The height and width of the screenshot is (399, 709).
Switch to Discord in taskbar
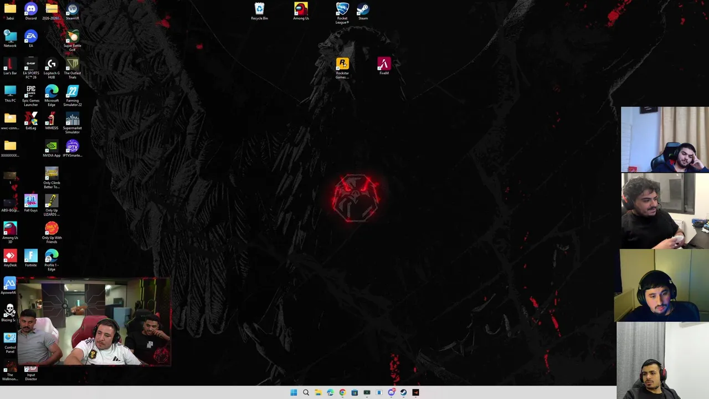tap(391, 392)
